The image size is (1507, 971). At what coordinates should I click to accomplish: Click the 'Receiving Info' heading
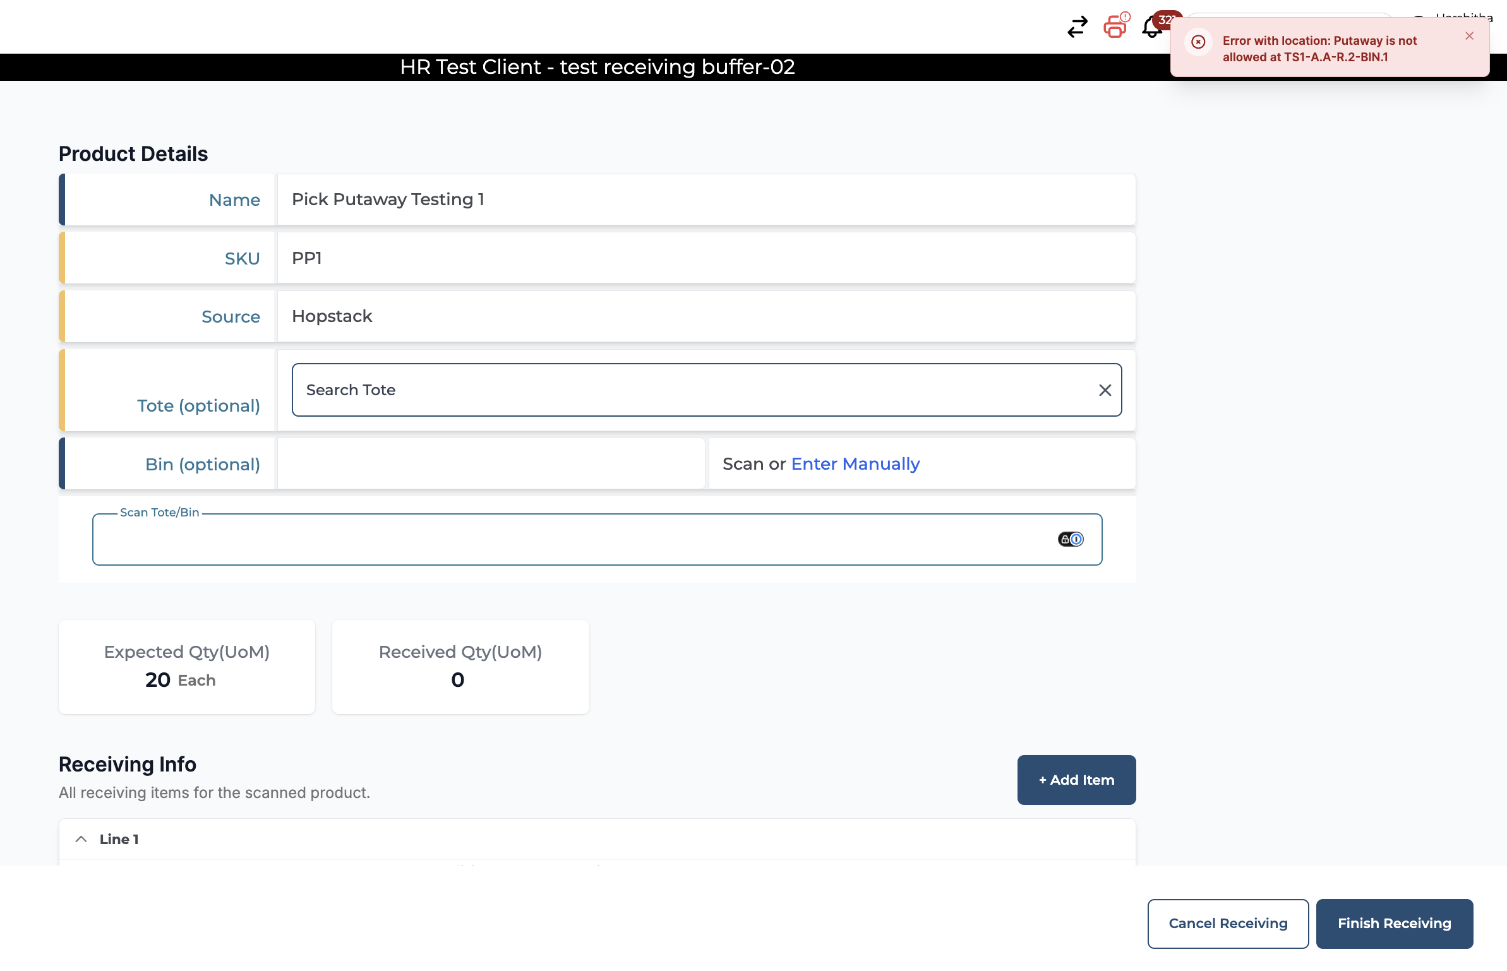coord(128,764)
